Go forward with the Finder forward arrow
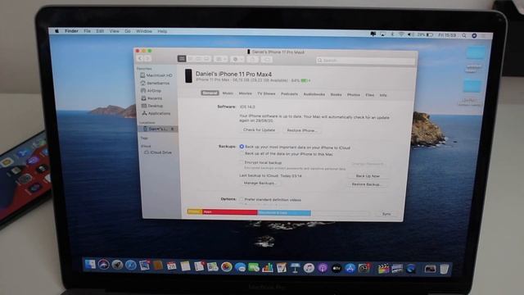Viewport: 524px width, 295px height. click(x=147, y=58)
